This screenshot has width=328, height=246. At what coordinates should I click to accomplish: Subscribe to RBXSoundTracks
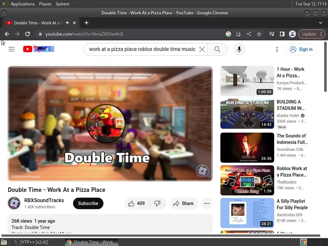[88, 203]
